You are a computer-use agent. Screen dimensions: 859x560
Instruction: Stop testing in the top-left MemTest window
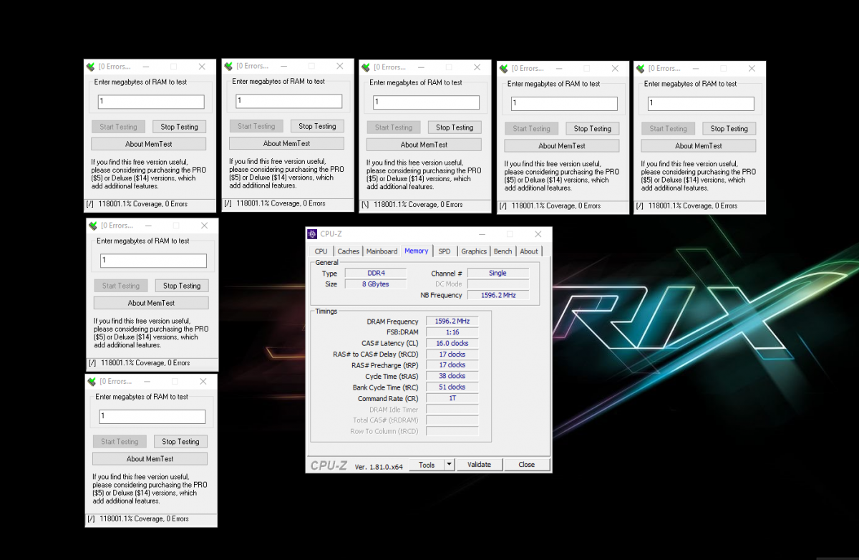(x=179, y=127)
